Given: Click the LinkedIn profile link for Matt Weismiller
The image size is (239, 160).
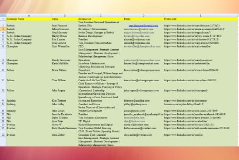Looking at the screenshot, I should (x=187, y=46).
